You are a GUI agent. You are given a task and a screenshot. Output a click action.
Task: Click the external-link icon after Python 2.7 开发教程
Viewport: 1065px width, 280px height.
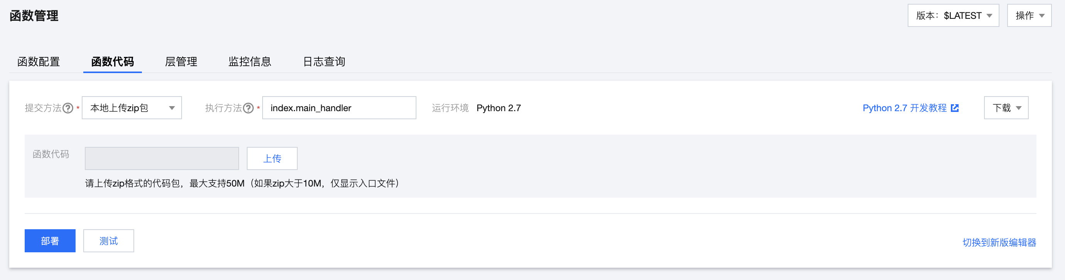(x=955, y=108)
